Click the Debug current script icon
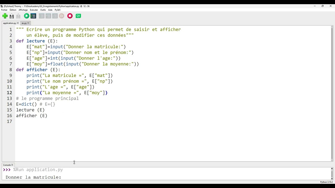This screenshot has height=188, width=335. click(33, 16)
